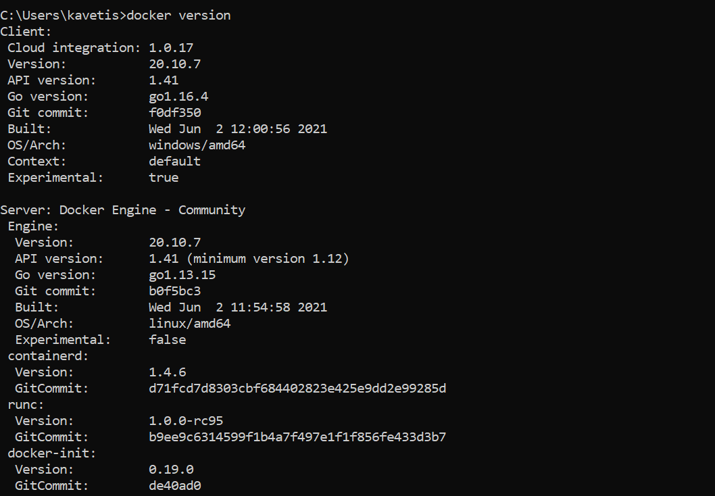
Task: Select the Experimental value "false"
Action: point(167,340)
